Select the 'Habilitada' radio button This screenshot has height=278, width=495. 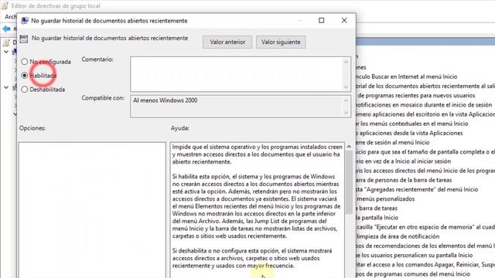click(x=25, y=76)
